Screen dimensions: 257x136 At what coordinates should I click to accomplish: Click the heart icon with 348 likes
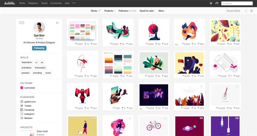pos(91,44)
